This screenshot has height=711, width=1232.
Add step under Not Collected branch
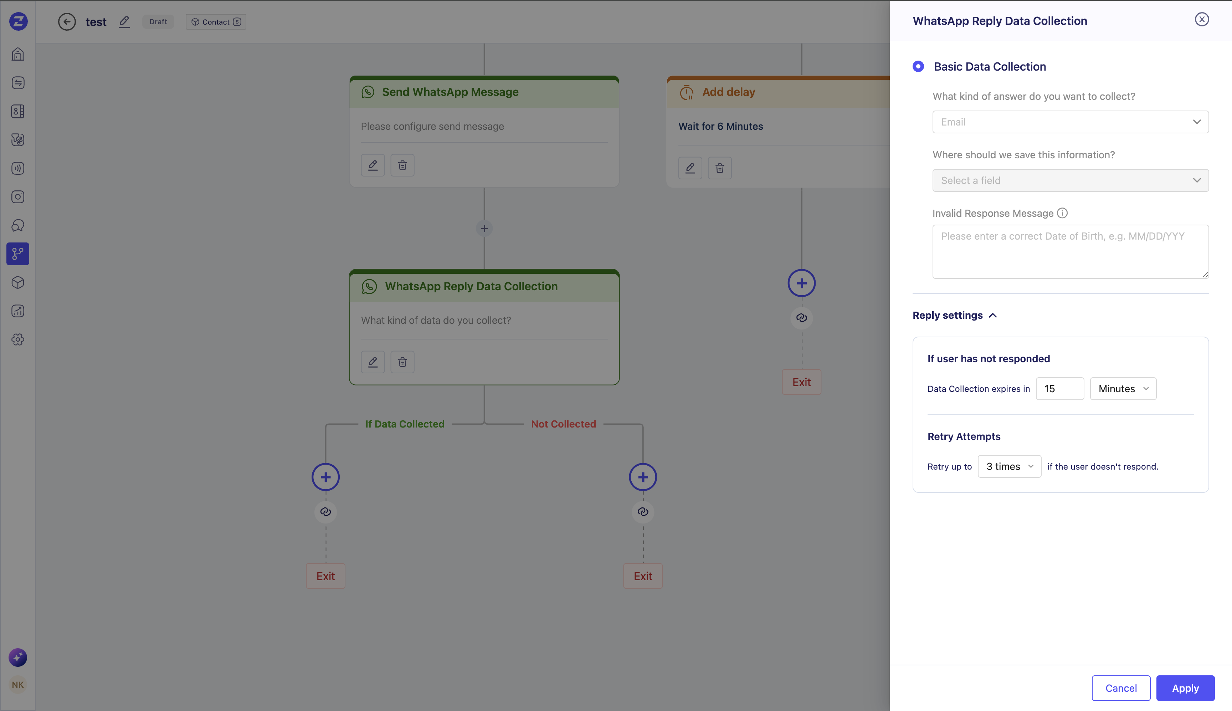642,477
